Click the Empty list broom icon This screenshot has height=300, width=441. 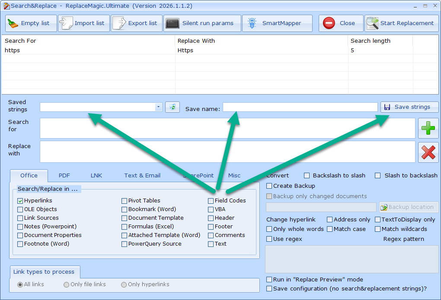point(13,23)
